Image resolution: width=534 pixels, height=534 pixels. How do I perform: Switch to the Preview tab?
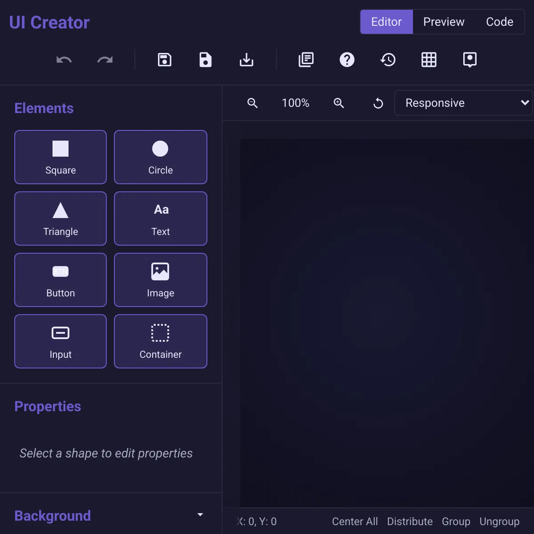click(444, 22)
